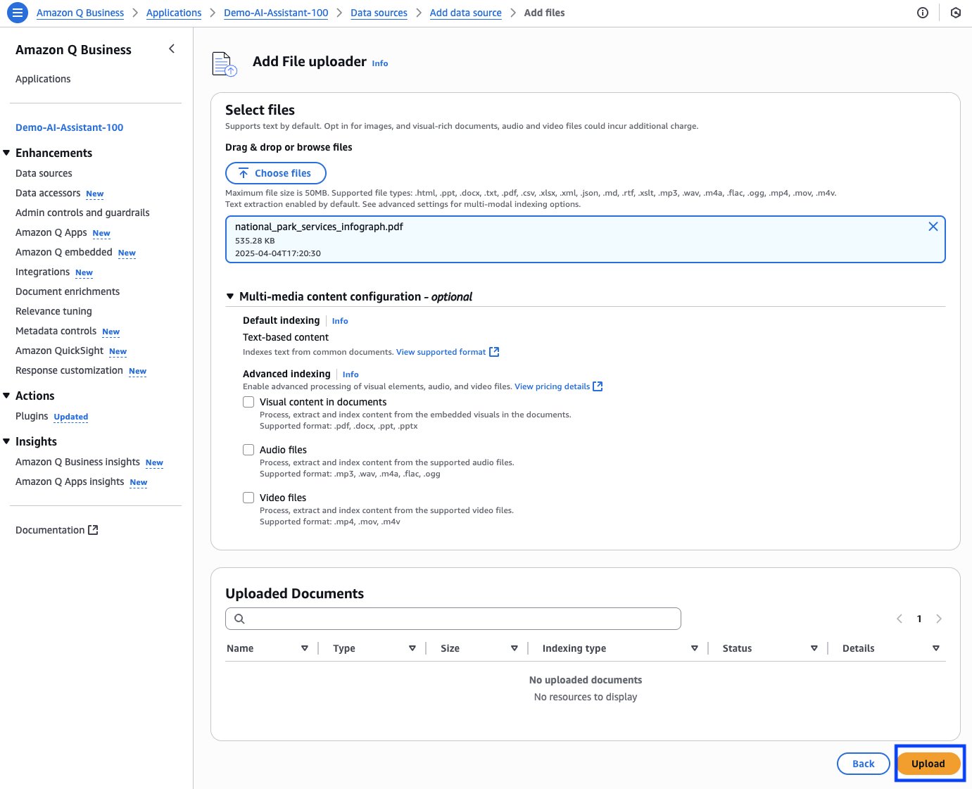Collapse Multi-media content configuration section
972x789 pixels.
click(230, 297)
